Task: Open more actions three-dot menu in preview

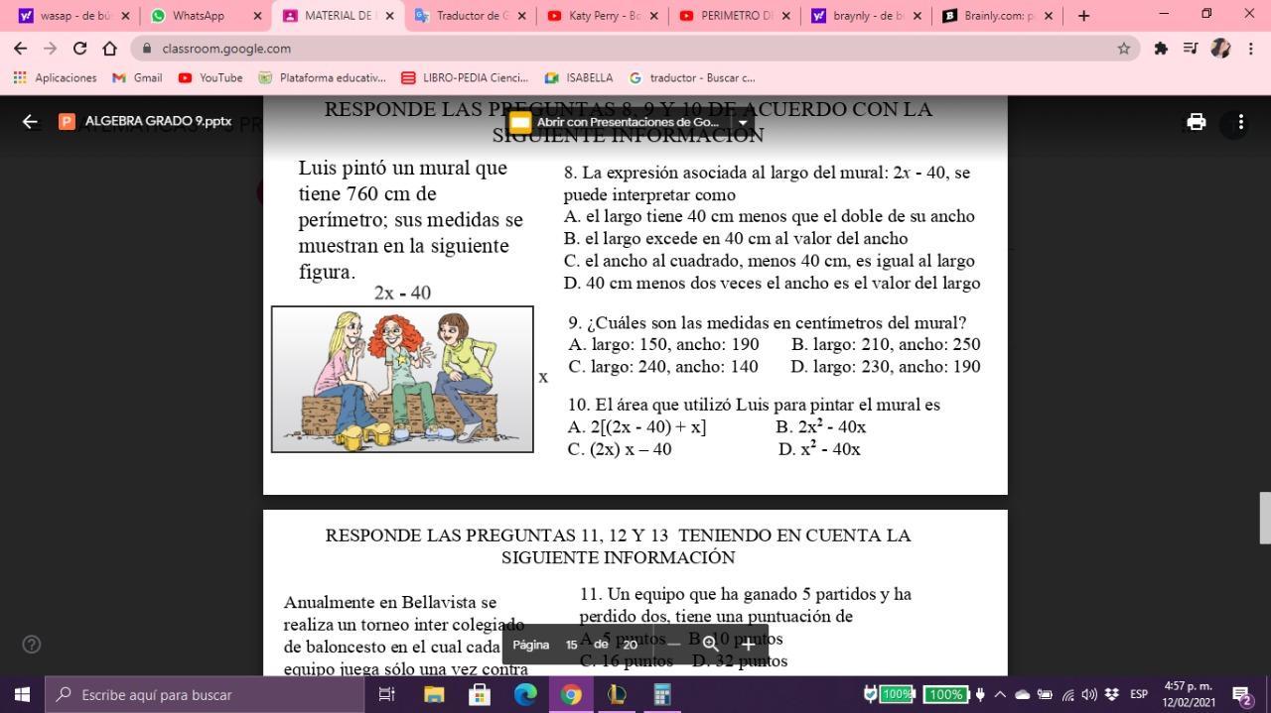Action: pos(1240,121)
